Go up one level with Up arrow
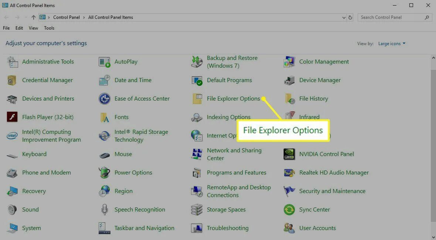The image size is (436, 240). (34, 17)
